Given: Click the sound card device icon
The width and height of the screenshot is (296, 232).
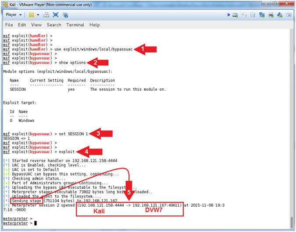Looking at the screenshot, I should [x=280, y=15].
